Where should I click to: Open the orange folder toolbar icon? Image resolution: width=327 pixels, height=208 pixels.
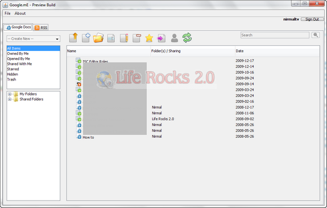click(x=98, y=38)
